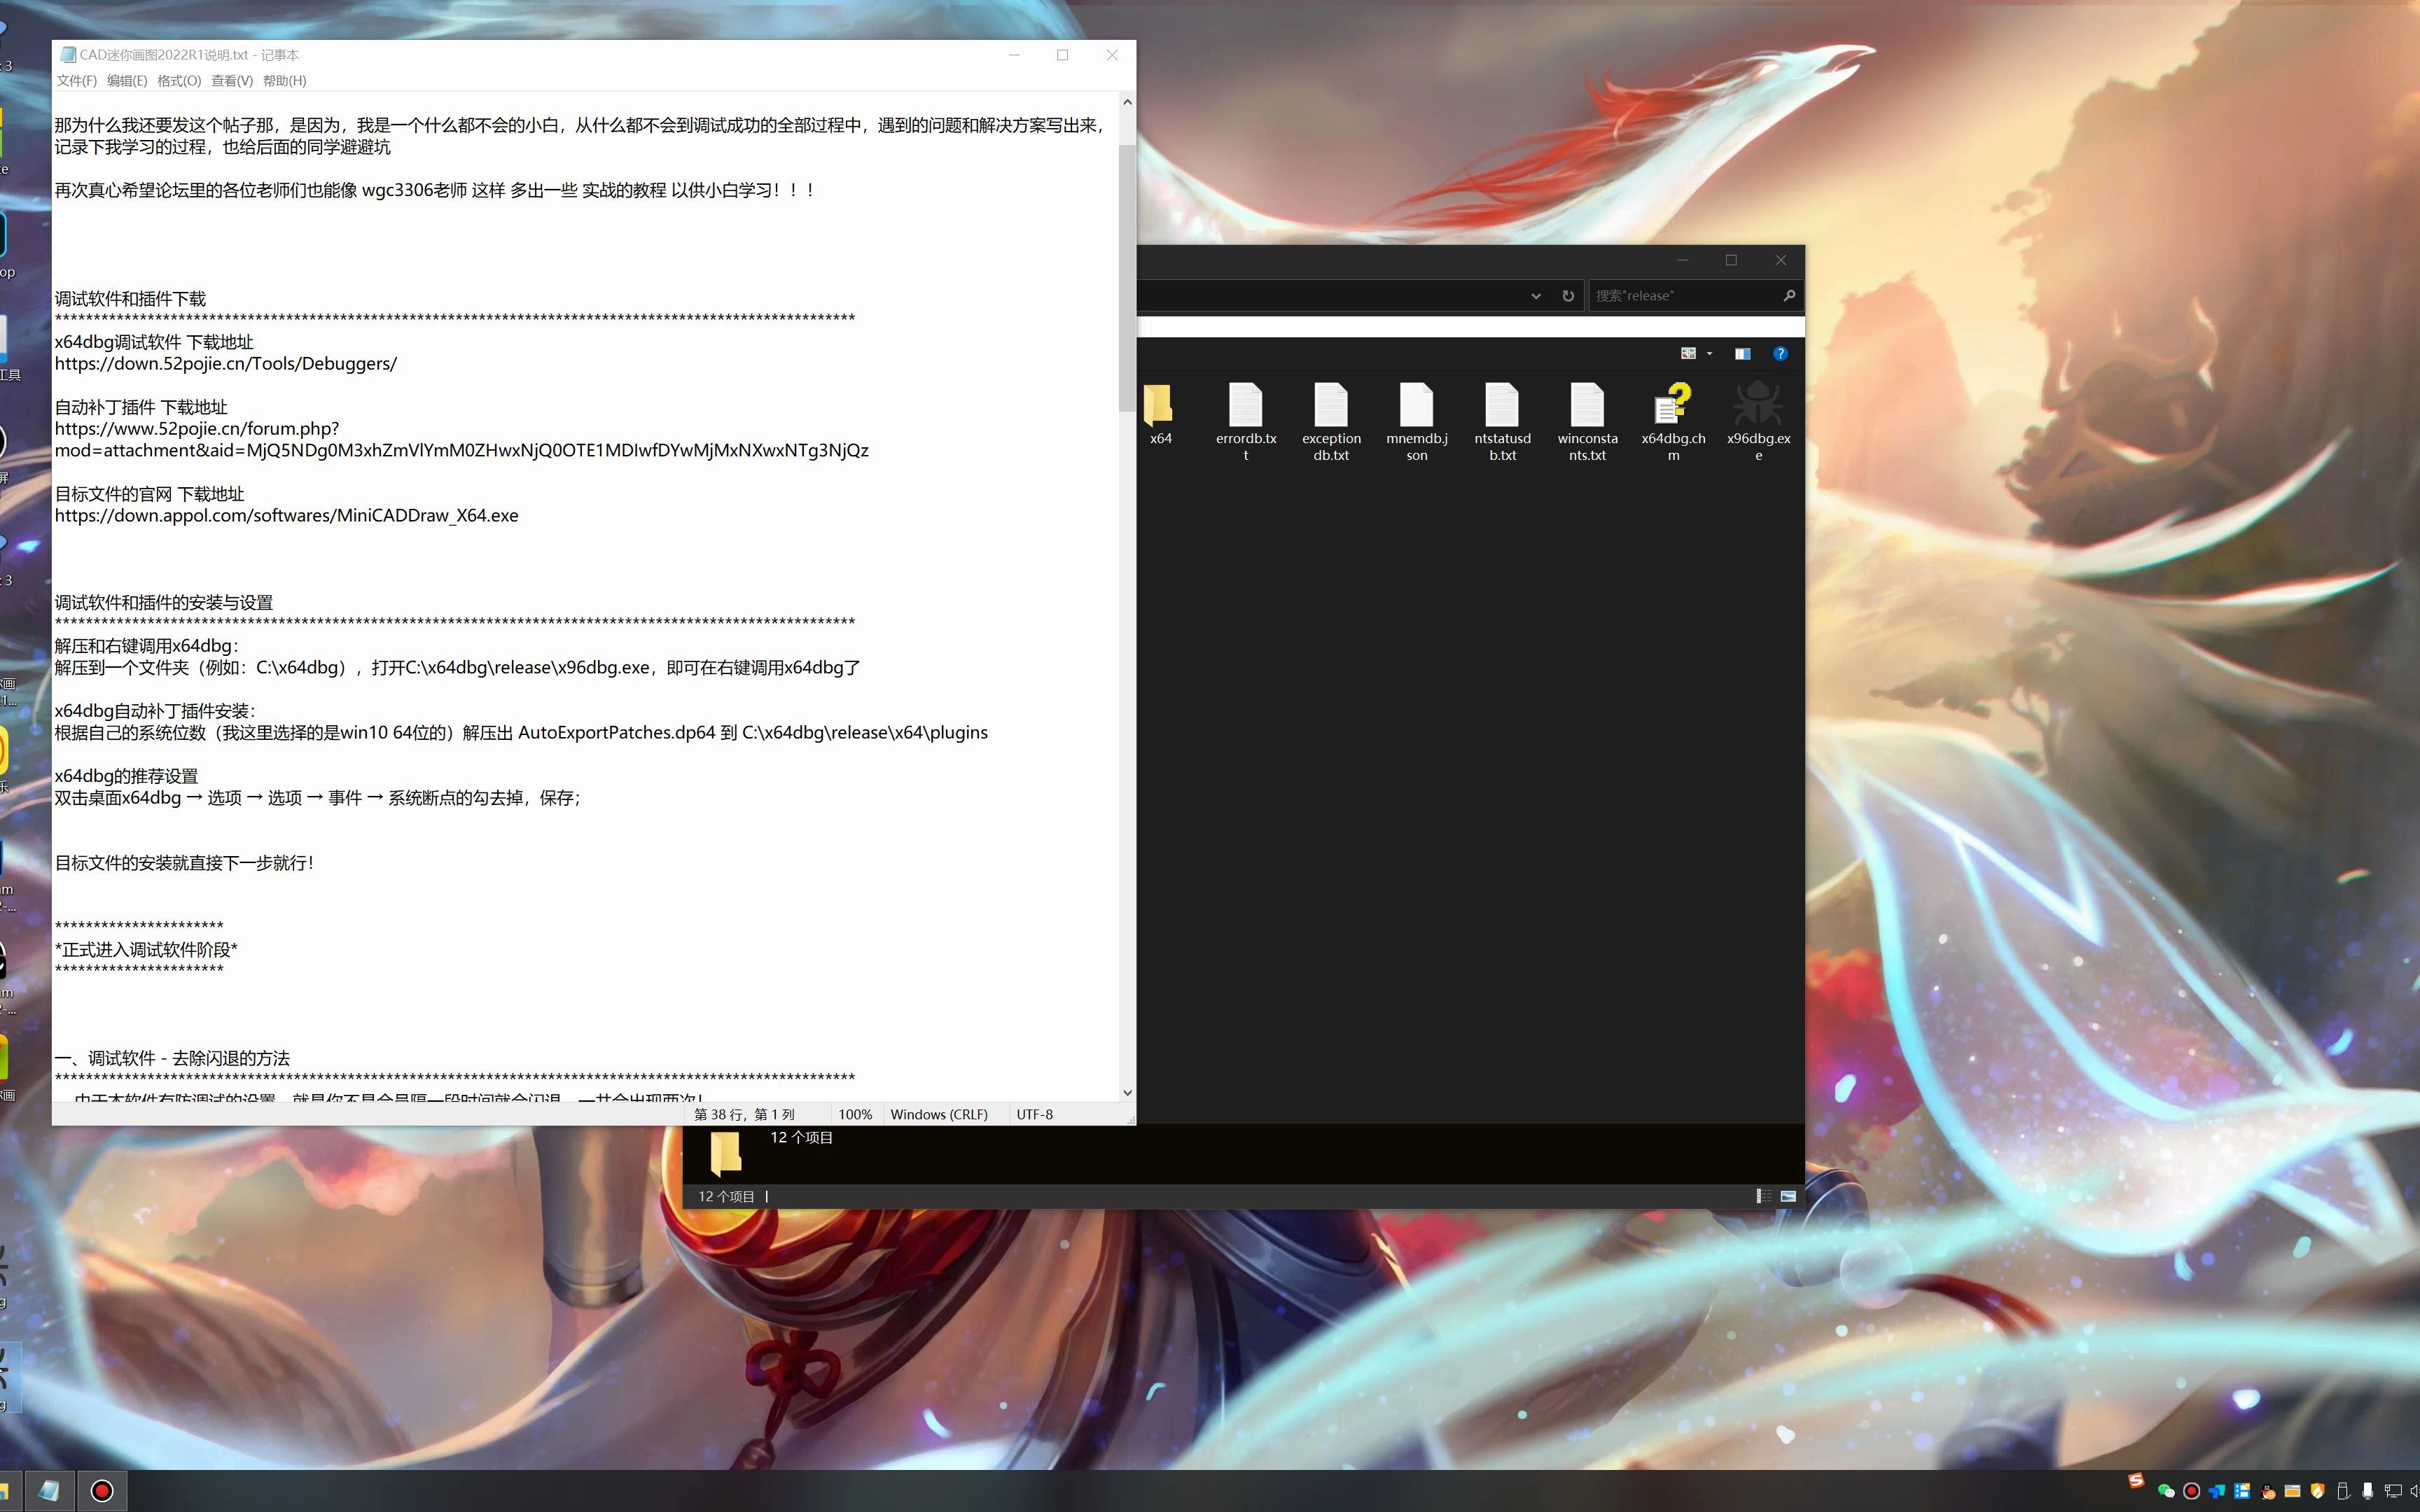This screenshot has width=2420, height=1512.
Task: Open QQ penguin icon in system tray
Action: coord(2269,1491)
